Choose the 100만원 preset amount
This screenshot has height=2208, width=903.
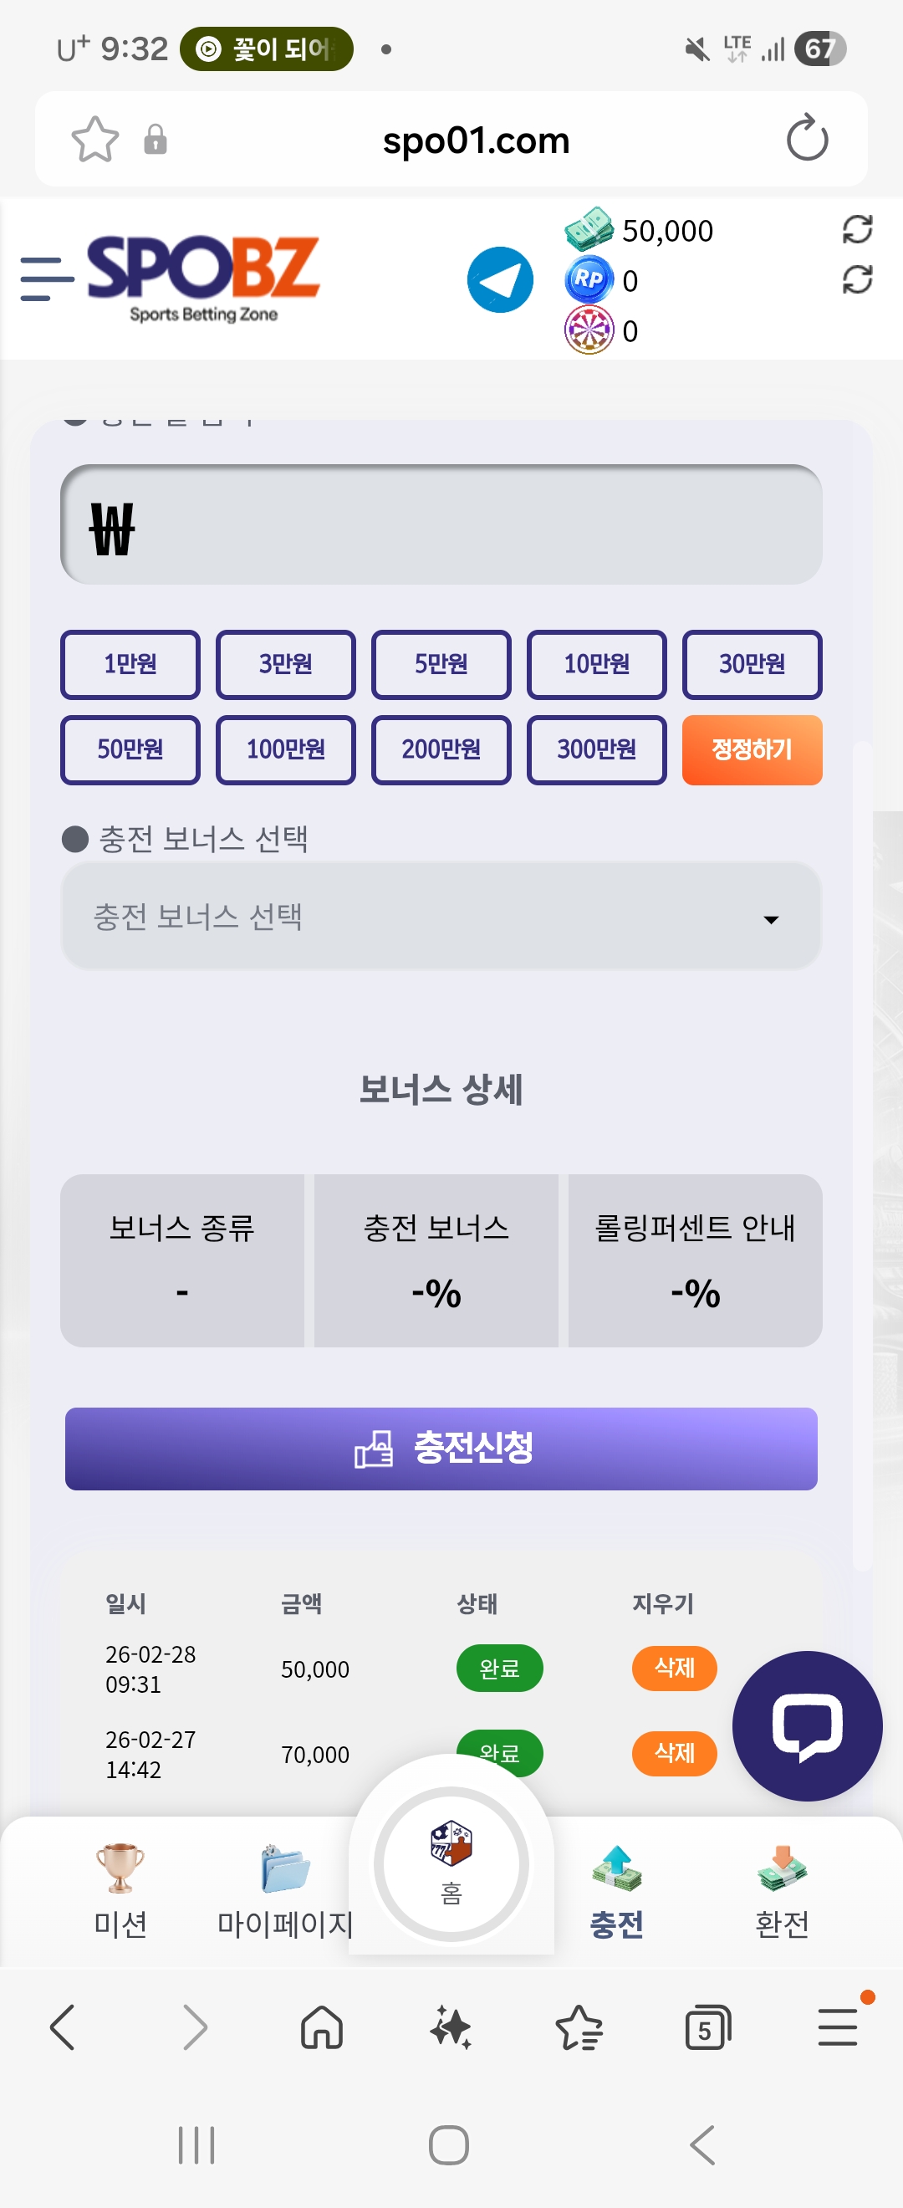click(285, 750)
